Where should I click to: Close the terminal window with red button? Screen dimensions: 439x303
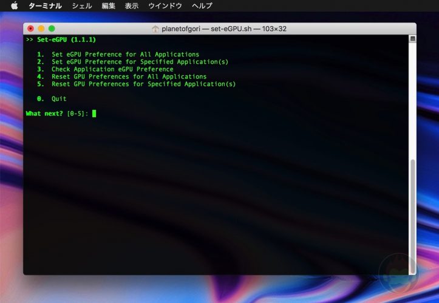[x=31, y=29]
